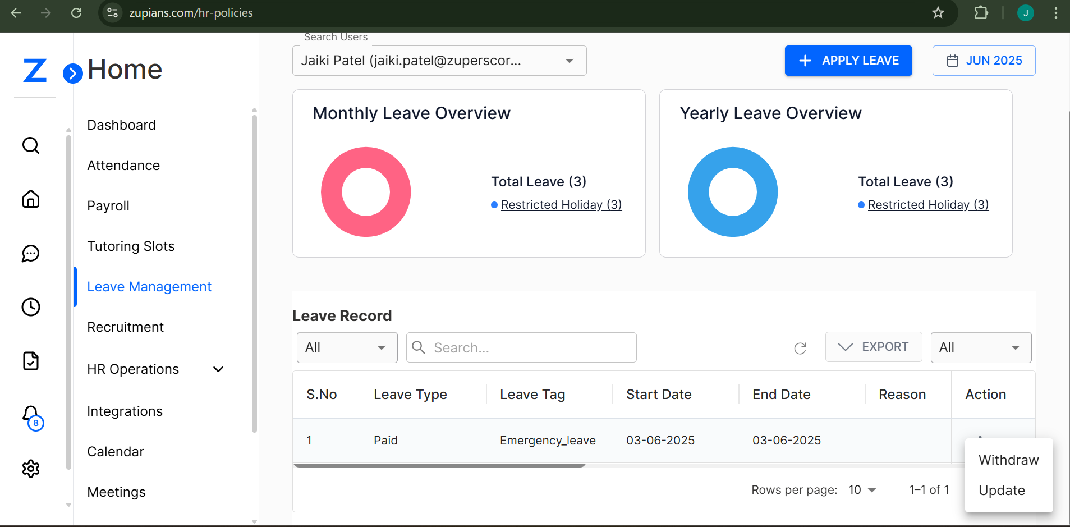The width and height of the screenshot is (1070, 527).
Task: Choose Update in the action menu
Action: [1002, 490]
